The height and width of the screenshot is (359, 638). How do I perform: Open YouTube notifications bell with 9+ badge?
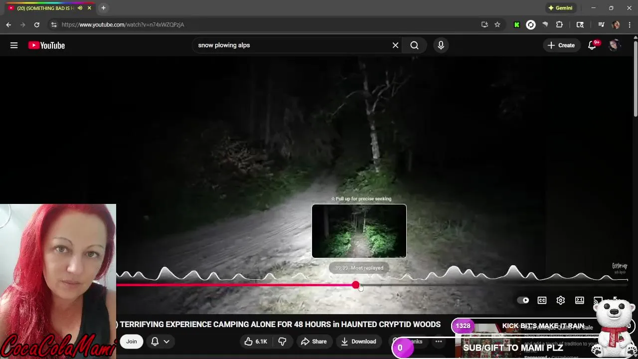tap(592, 45)
